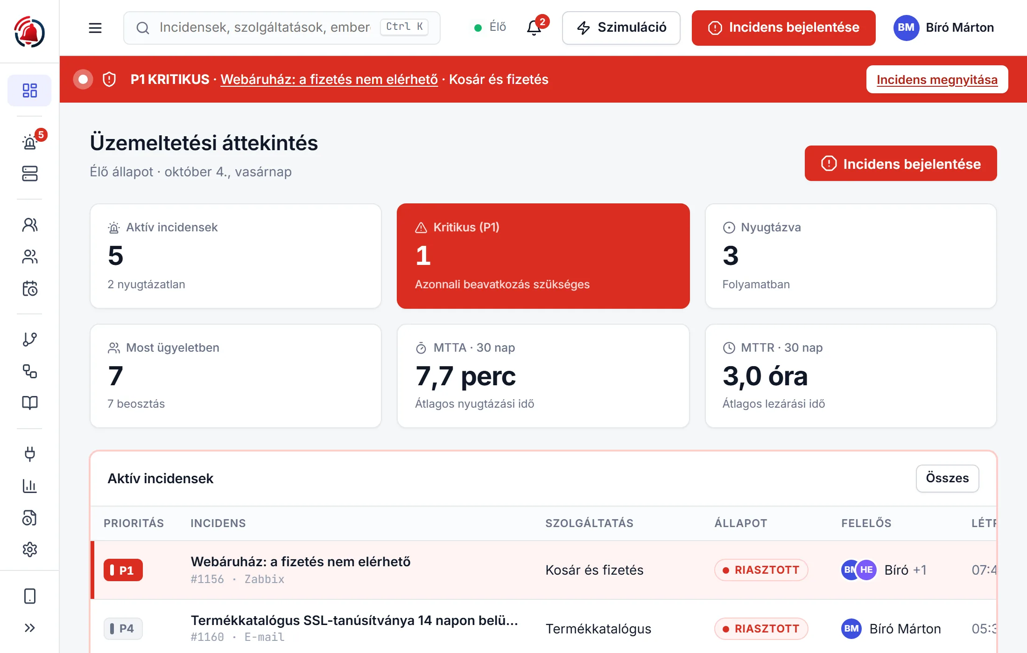
Task: Open the Webáruház banner incident link
Action: (329, 79)
